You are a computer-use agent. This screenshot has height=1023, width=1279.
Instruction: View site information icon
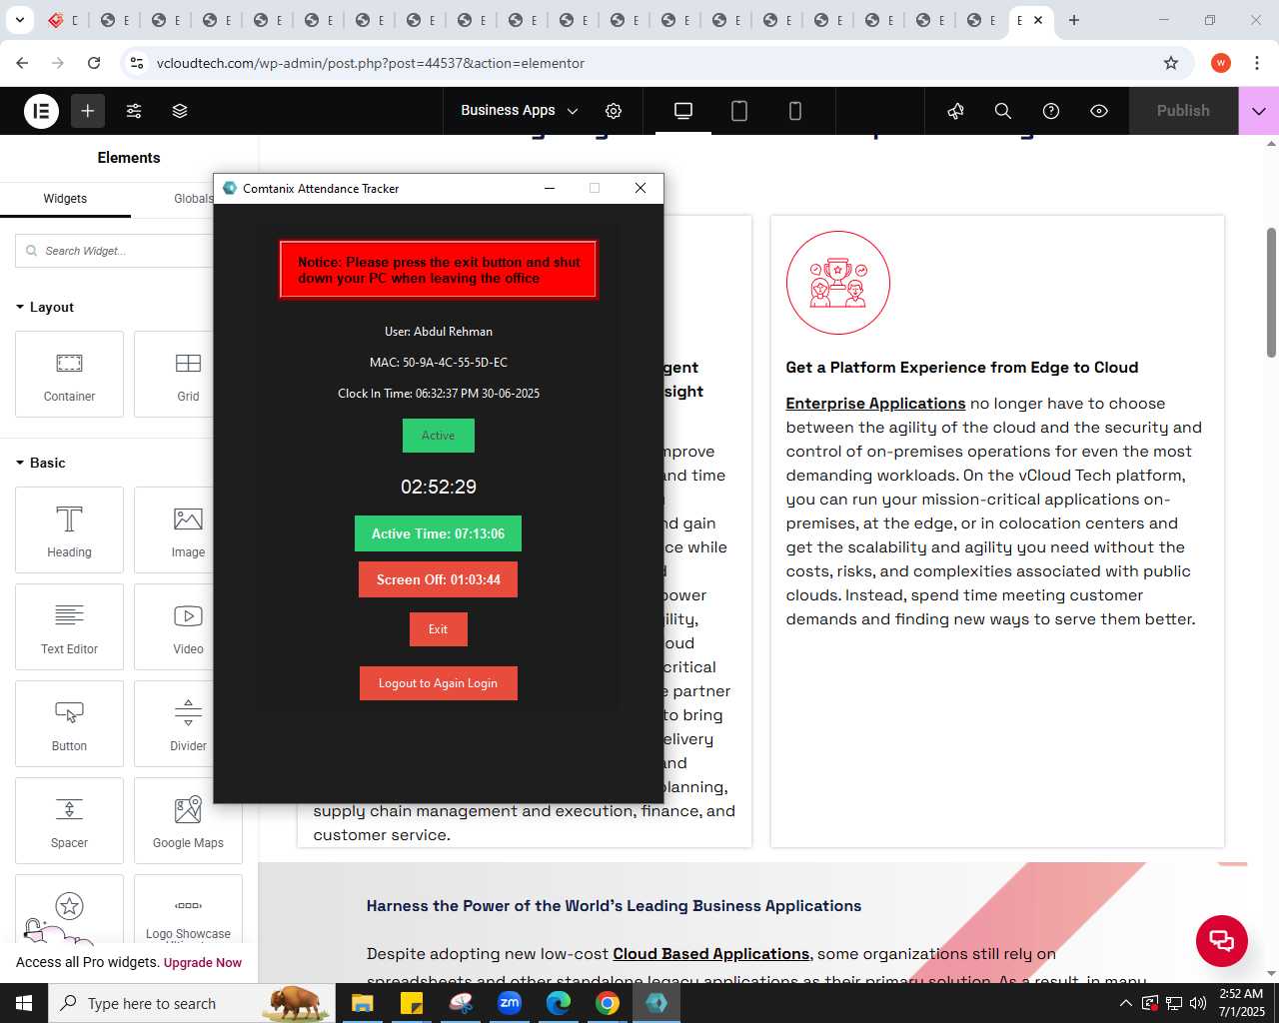(x=137, y=63)
